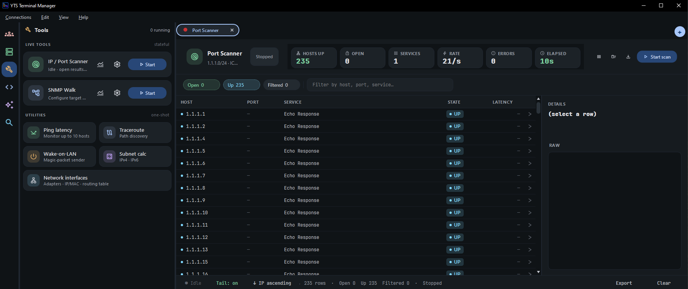Viewport: 688px width, 289px height.
Task: Expand the 1.1.1.9 row chevron
Action: [x=530, y=200]
